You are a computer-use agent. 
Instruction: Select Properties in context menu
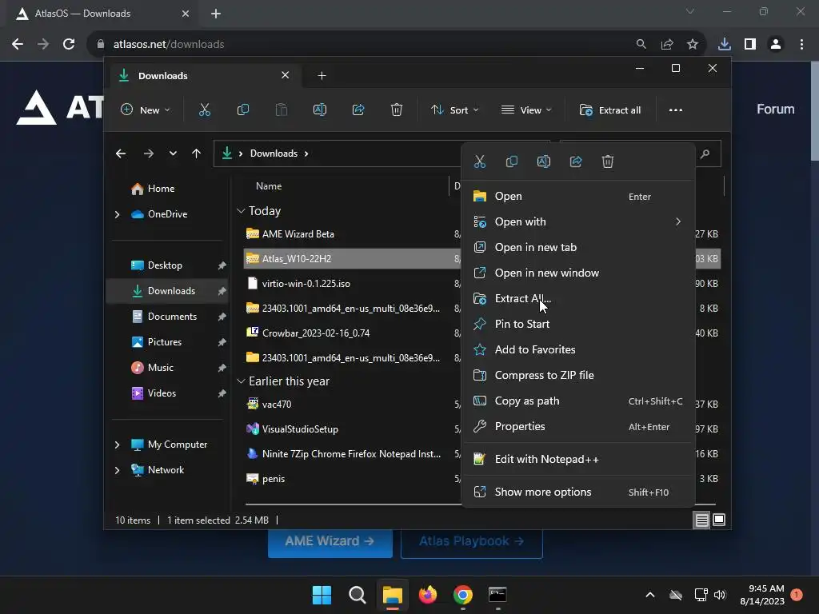(578, 427)
